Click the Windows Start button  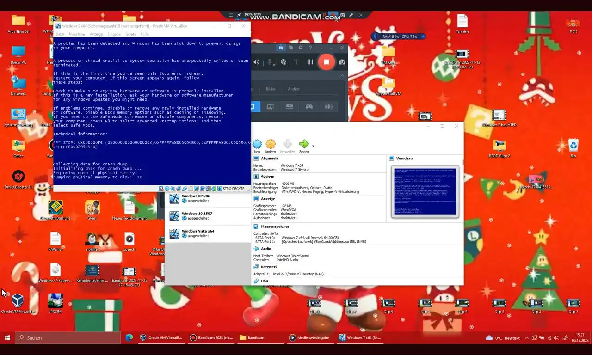[x=7, y=338]
